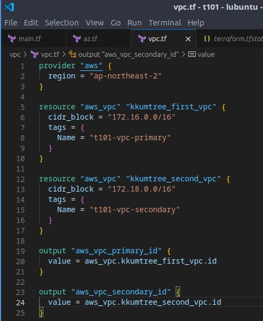Open the Selection menu
263x321 pixels.
click(62, 23)
